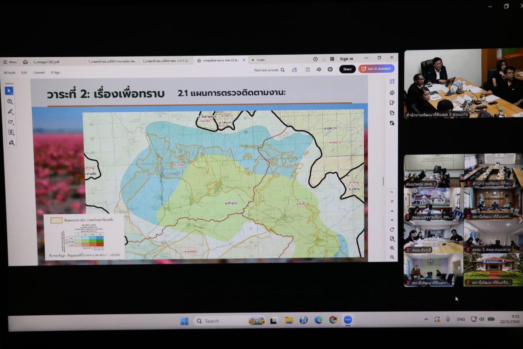Open the Ask AI Assistant button
This screenshot has height=349, width=523.
376,69
